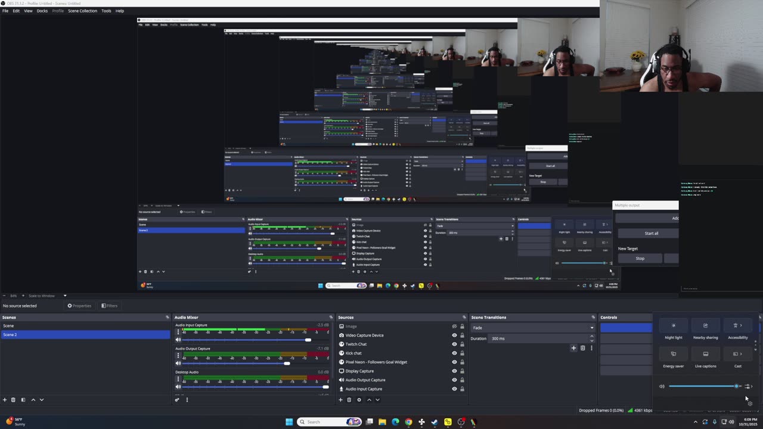The width and height of the screenshot is (763, 429).
Task: Lock the Video Capture Device source
Action: point(462,335)
